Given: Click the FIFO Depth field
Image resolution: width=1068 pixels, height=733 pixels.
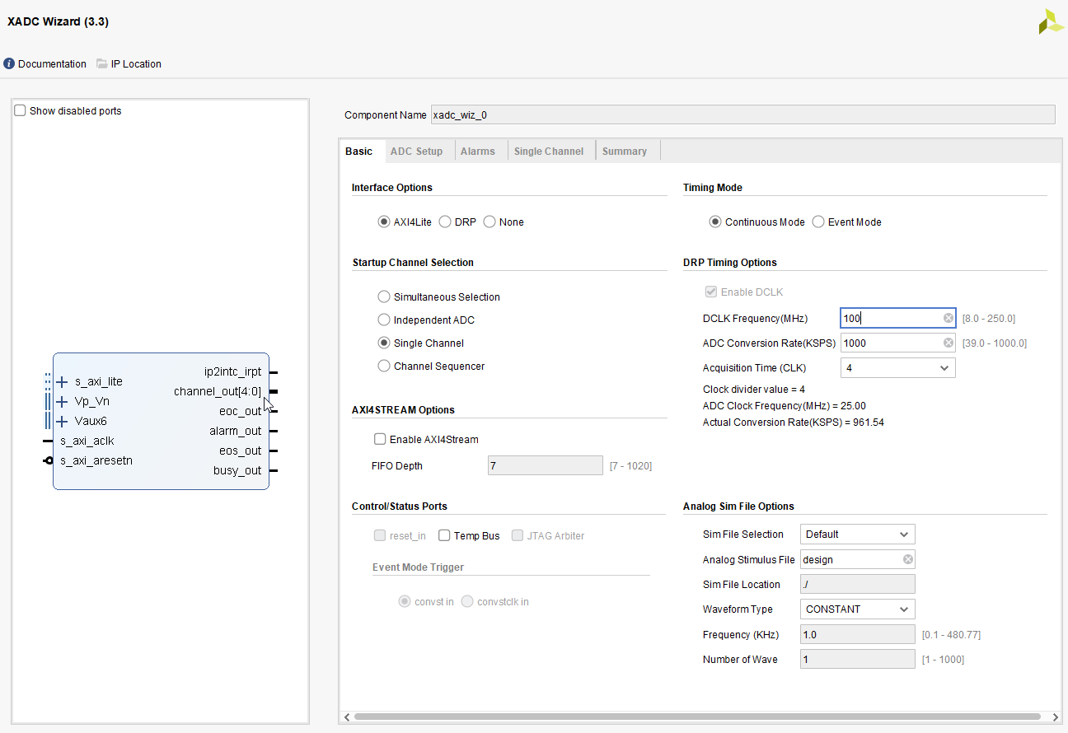Looking at the screenshot, I should [x=546, y=465].
